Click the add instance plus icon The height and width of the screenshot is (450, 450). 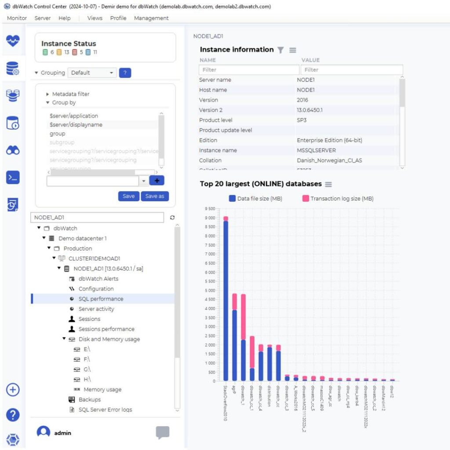click(x=13, y=389)
